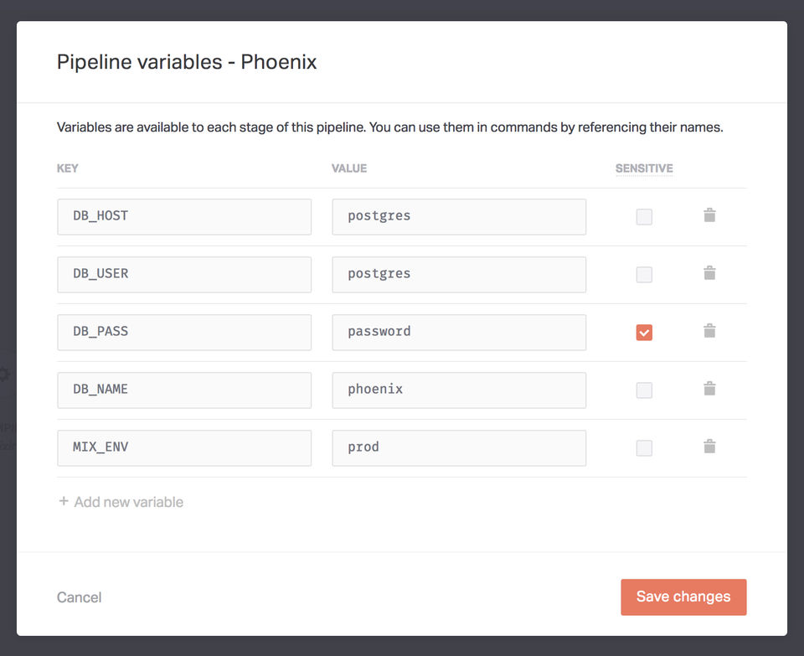This screenshot has width=804, height=656.
Task: Click the Sensitive column header
Action: (644, 168)
